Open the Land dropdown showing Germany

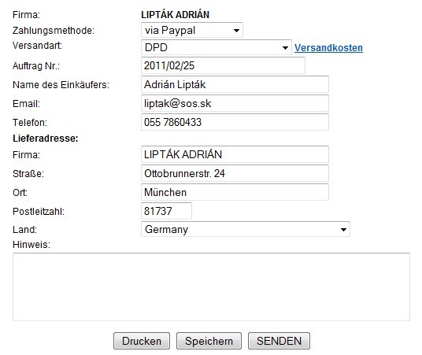246,229
